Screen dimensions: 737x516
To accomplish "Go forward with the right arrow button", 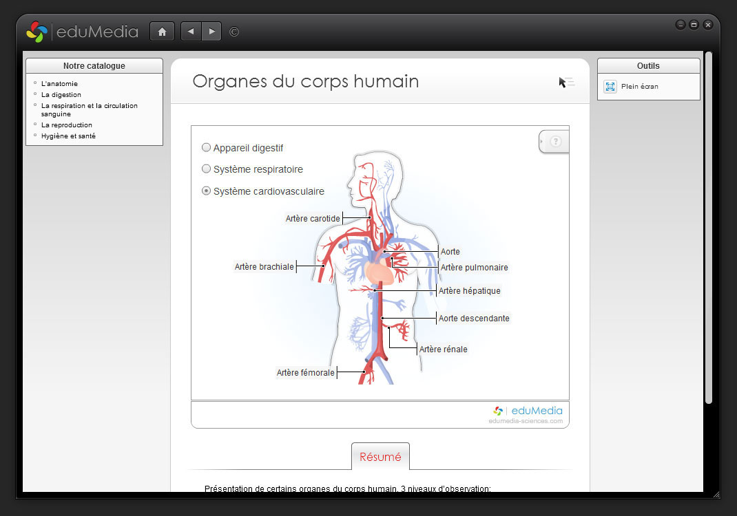I will (211, 32).
